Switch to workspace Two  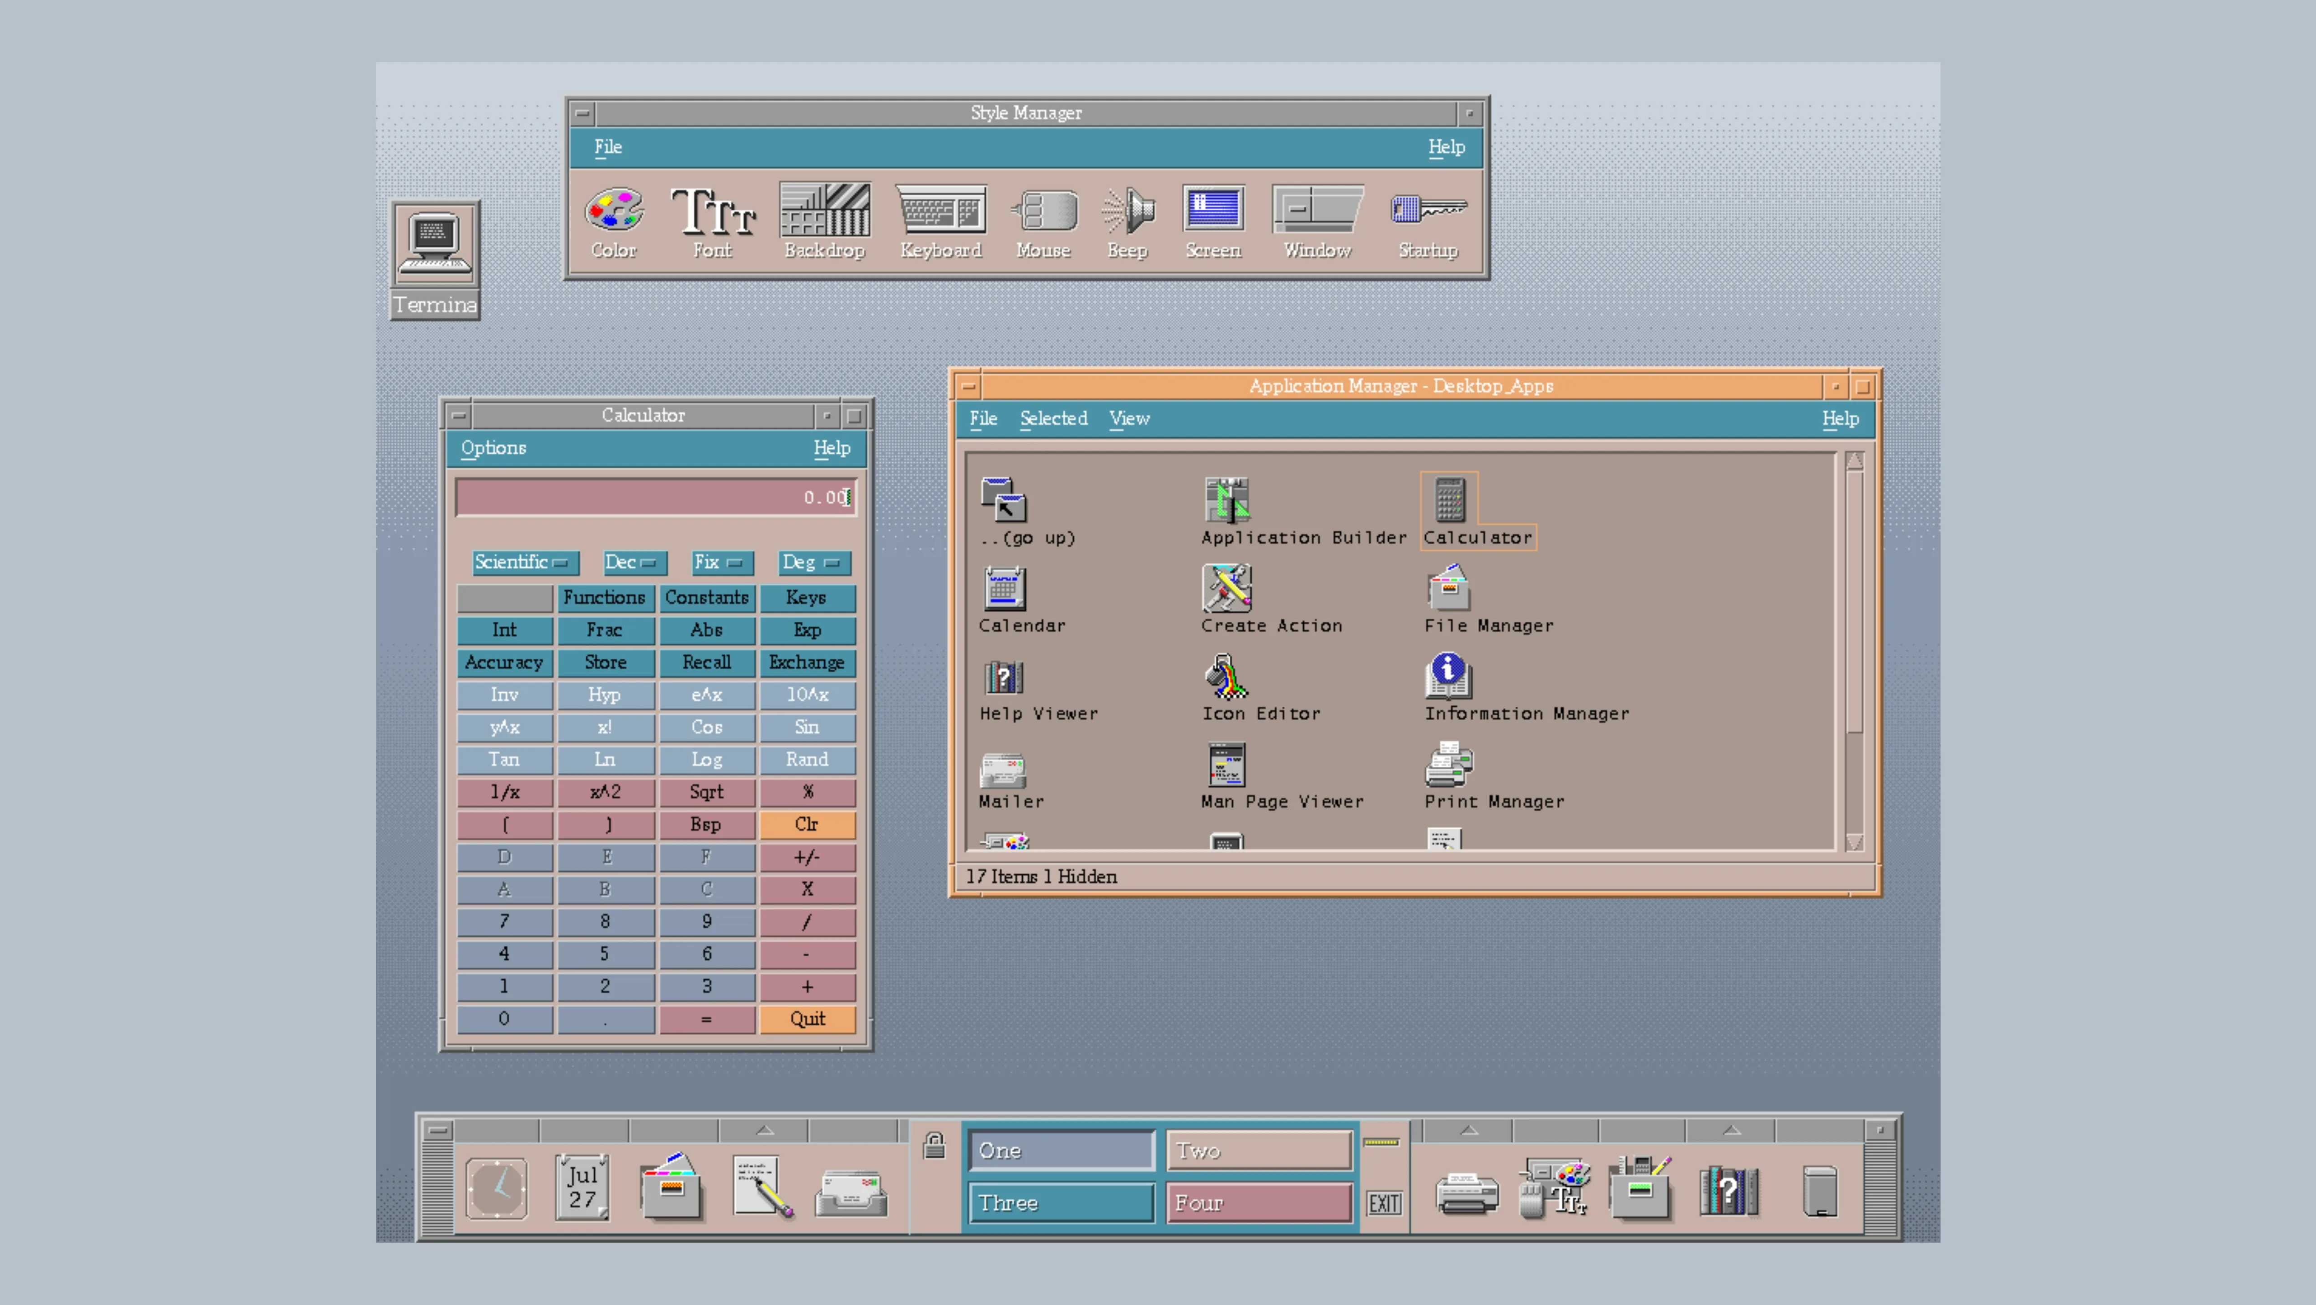pos(1259,1150)
